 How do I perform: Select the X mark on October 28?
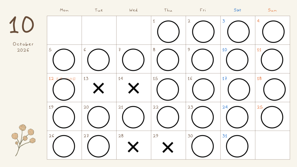(x=133, y=147)
